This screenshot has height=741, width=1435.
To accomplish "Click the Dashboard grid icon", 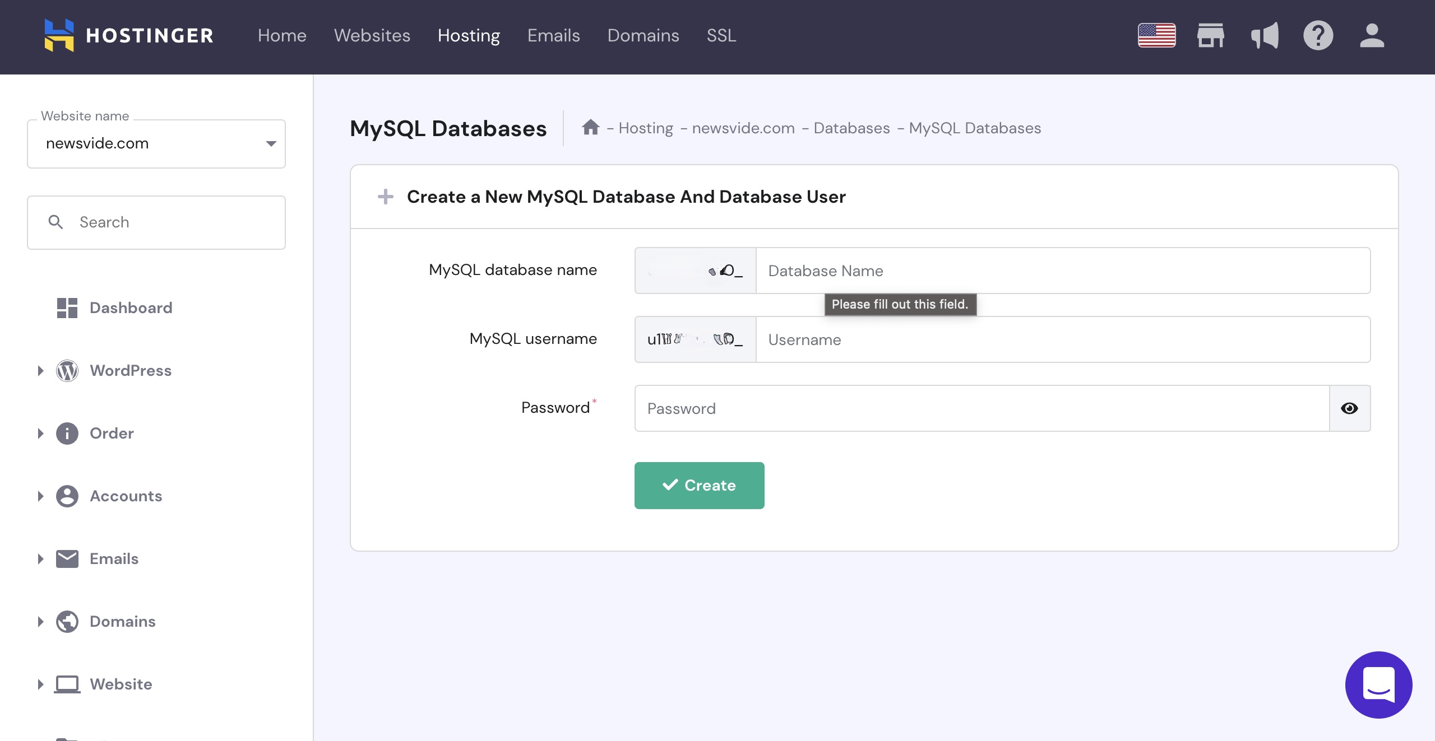I will (x=67, y=307).
